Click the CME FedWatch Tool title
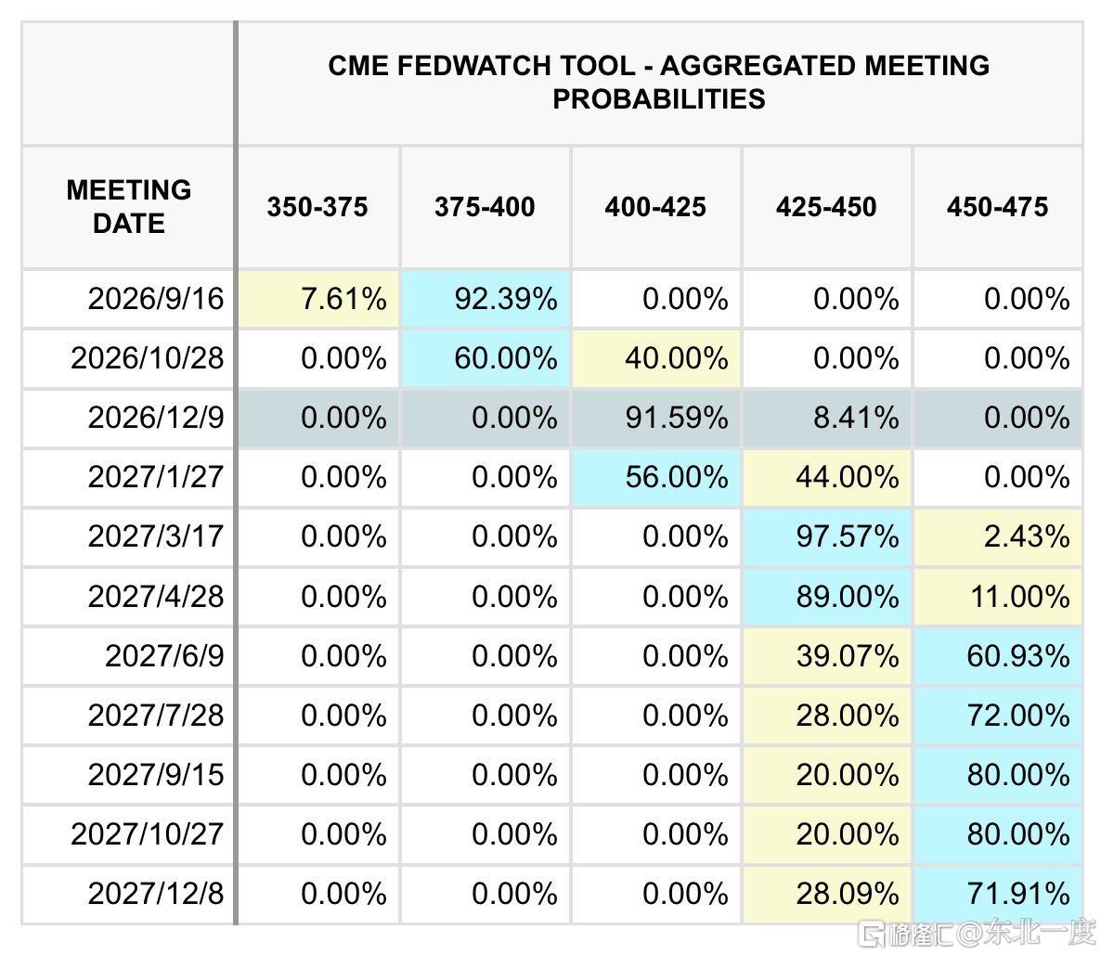 pyautogui.click(x=658, y=83)
